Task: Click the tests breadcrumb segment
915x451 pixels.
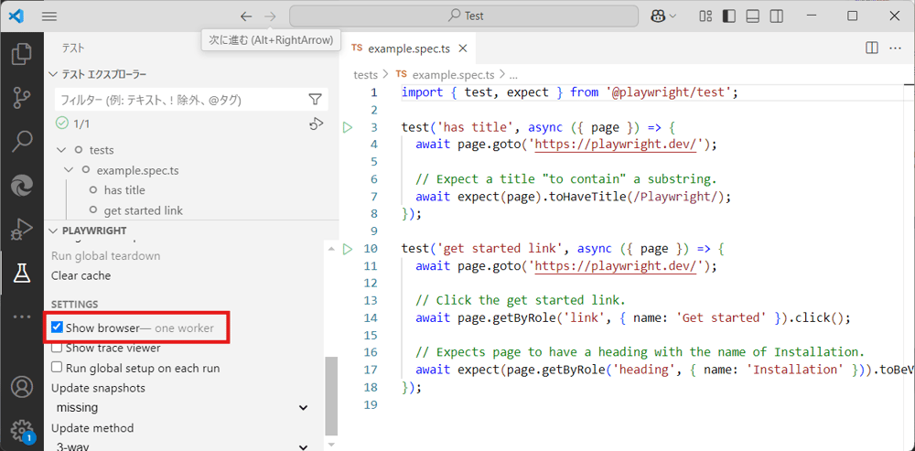Action: coord(366,75)
